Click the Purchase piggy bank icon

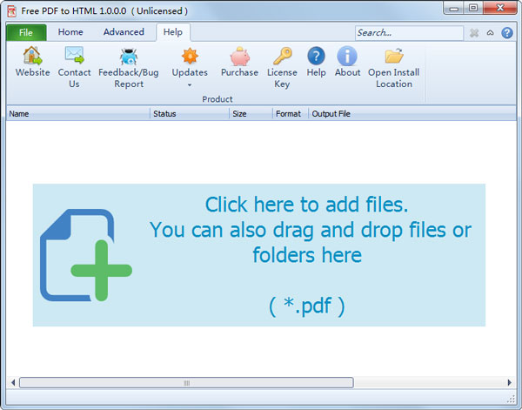tap(240, 56)
